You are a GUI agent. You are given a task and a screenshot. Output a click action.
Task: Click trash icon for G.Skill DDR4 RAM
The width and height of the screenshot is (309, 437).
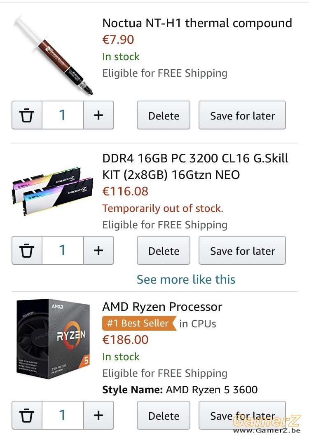[x=27, y=250]
